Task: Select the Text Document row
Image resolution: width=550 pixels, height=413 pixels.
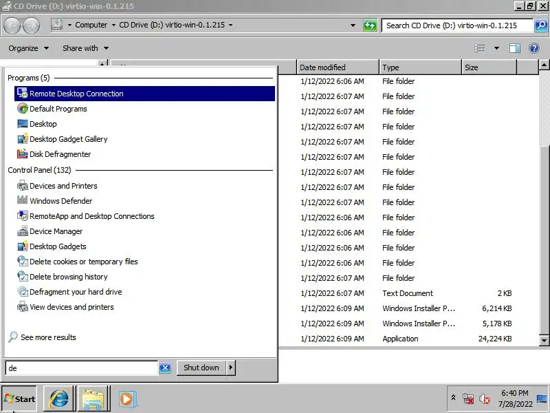Action: point(408,293)
